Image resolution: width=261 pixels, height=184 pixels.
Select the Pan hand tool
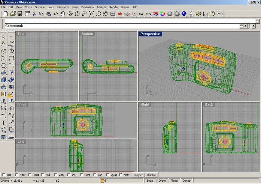[63, 14]
